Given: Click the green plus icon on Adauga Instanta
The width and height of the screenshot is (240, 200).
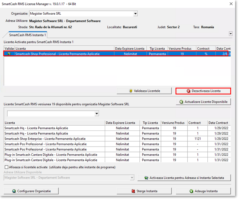Looking at the screenshot, I should (191, 191).
